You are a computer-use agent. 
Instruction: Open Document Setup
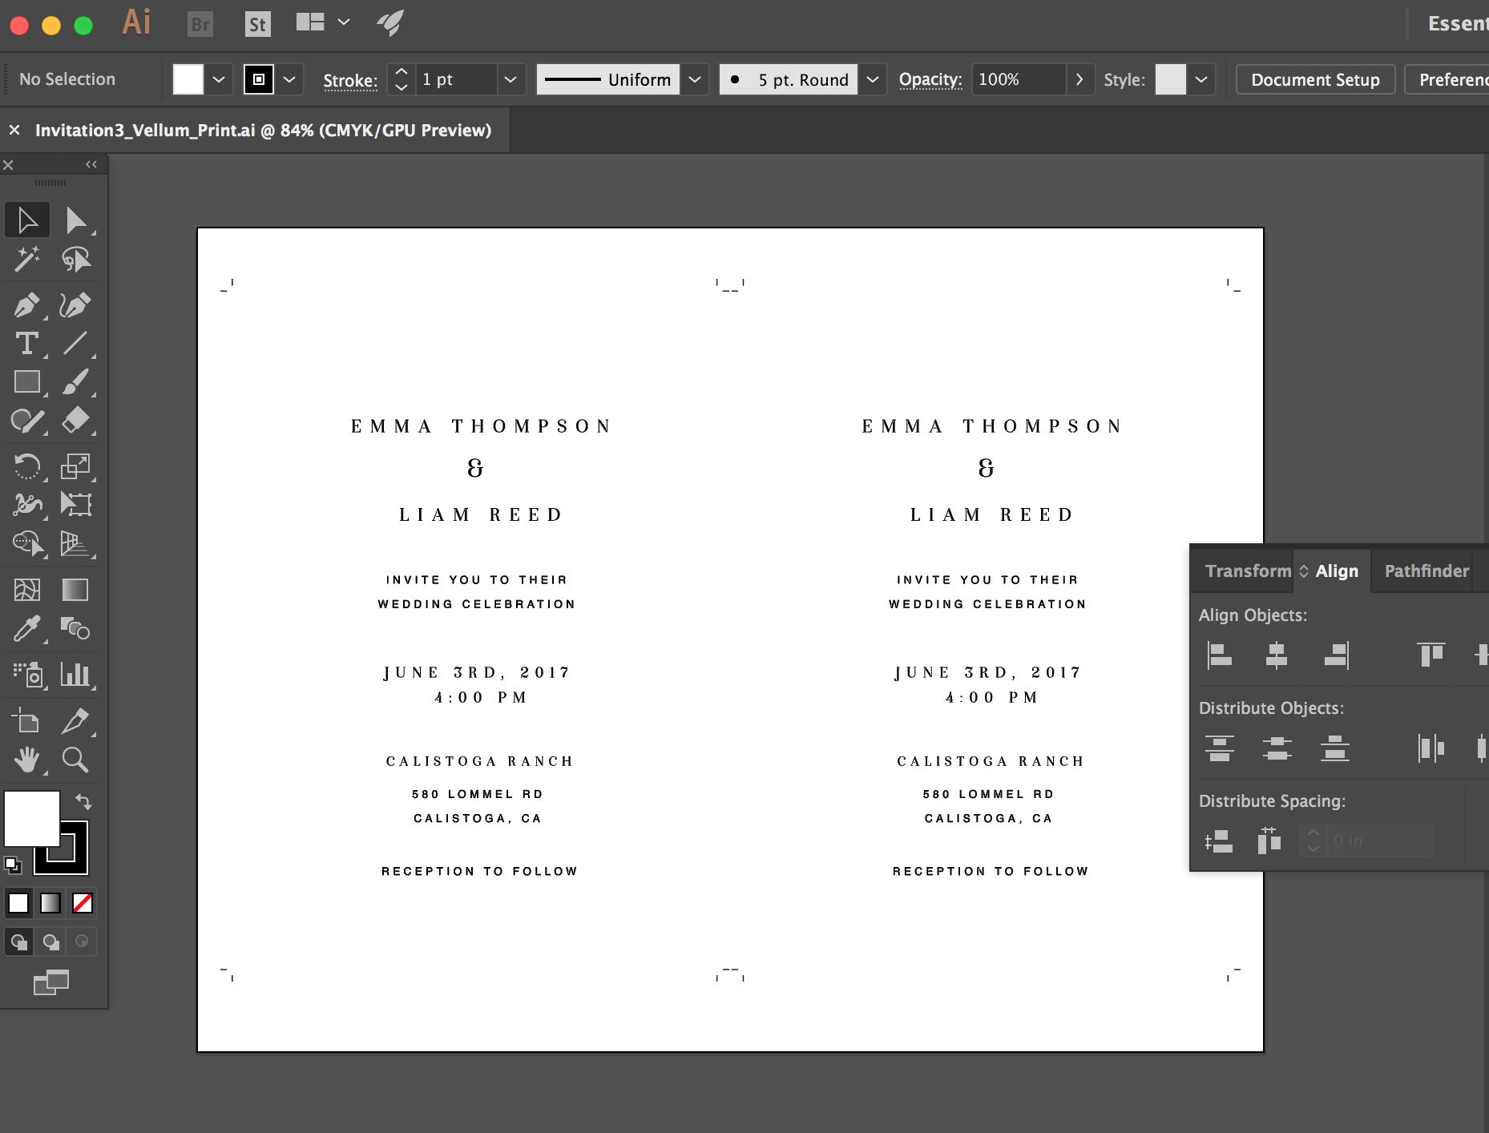1315,79
